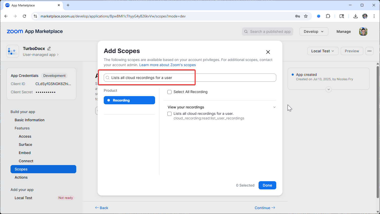Click Manage in the header
The width and height of the screenshot is (380, 214).
(x=344, y=32)
